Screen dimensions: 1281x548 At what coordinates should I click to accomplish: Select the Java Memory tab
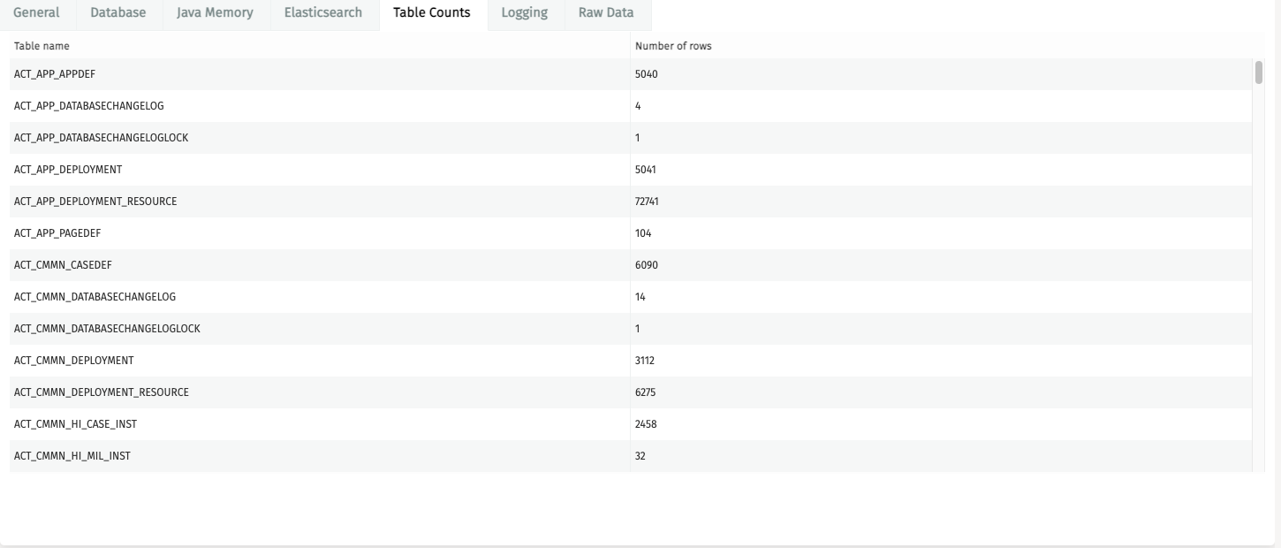click(216, 12)
